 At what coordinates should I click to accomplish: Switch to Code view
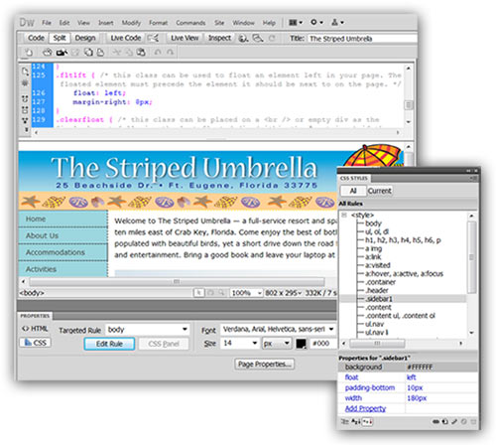click(x=36, y=38)
